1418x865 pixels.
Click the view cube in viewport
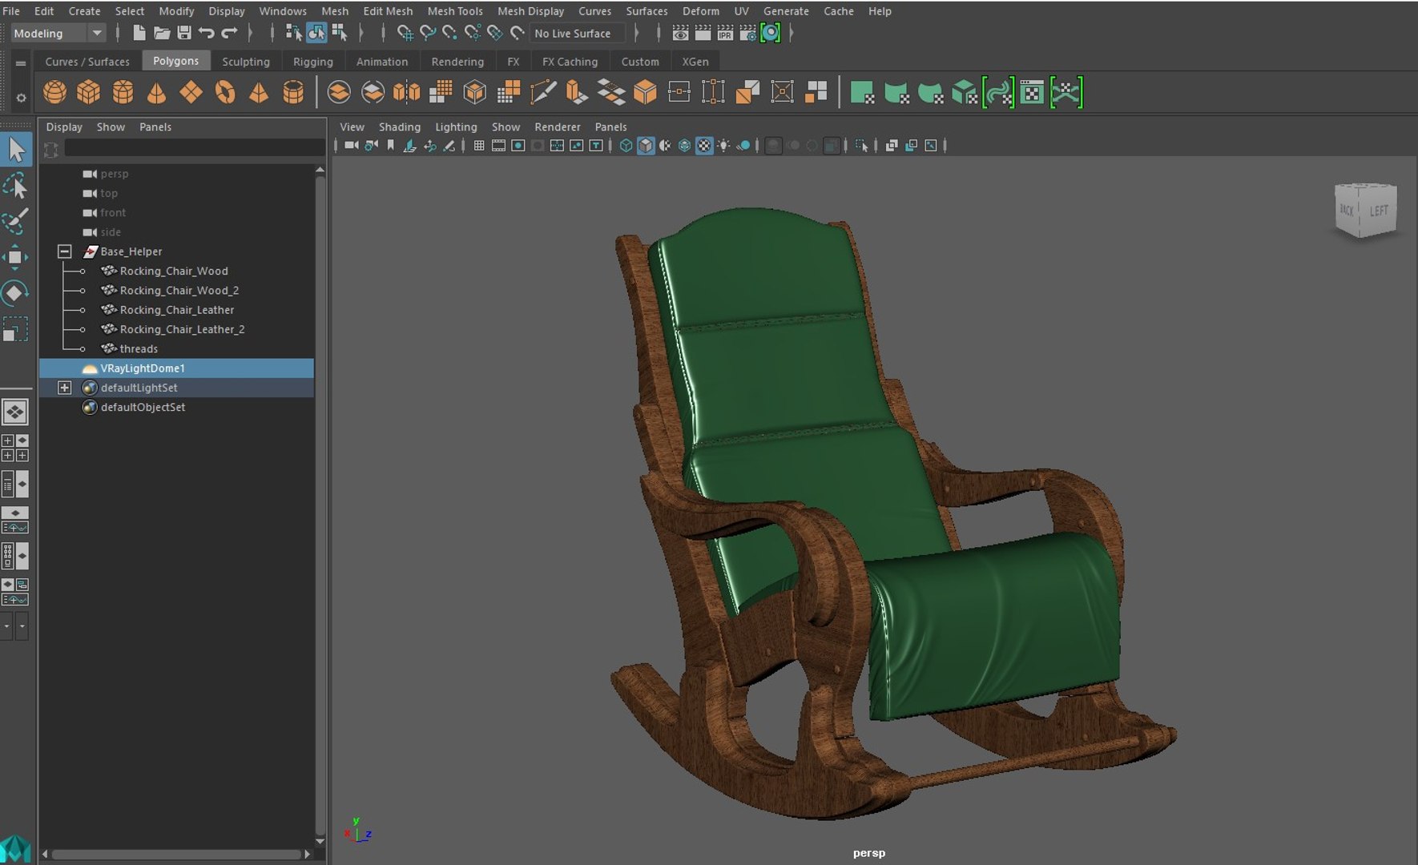(x=1366, y=210)
